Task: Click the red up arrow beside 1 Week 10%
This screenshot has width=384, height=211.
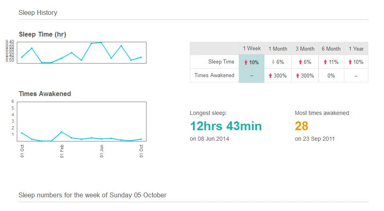Action: point(246,62)
